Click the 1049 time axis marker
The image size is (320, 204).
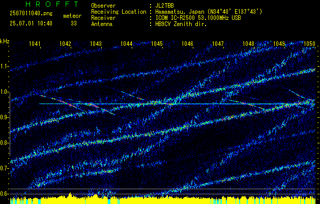[279, 43]
